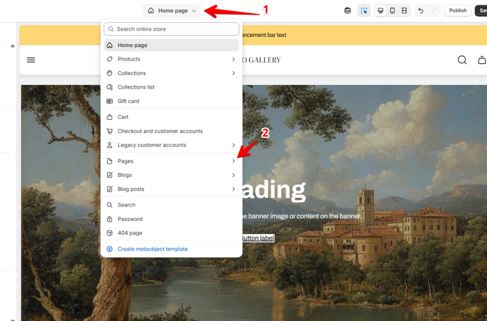The height and width of the screenshot is (321, 487).
Task: Select the 404 page template
Action: coord(171,233)
